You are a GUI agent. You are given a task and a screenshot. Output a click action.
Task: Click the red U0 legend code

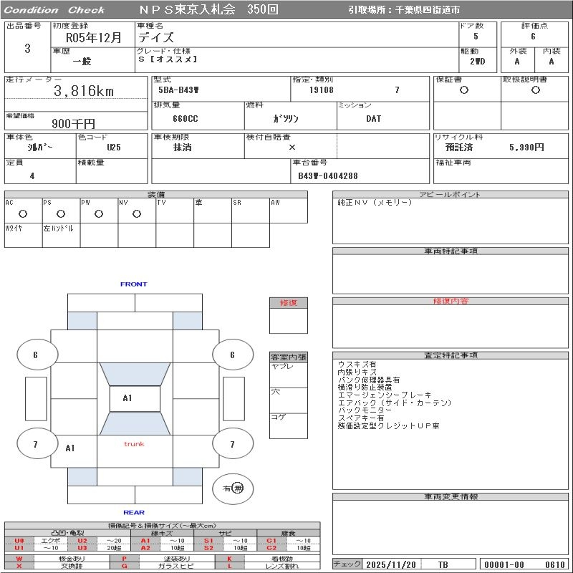(x=19, y=541)
